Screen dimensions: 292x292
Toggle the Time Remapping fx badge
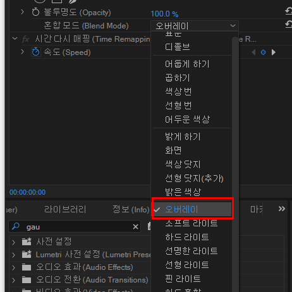25,39
